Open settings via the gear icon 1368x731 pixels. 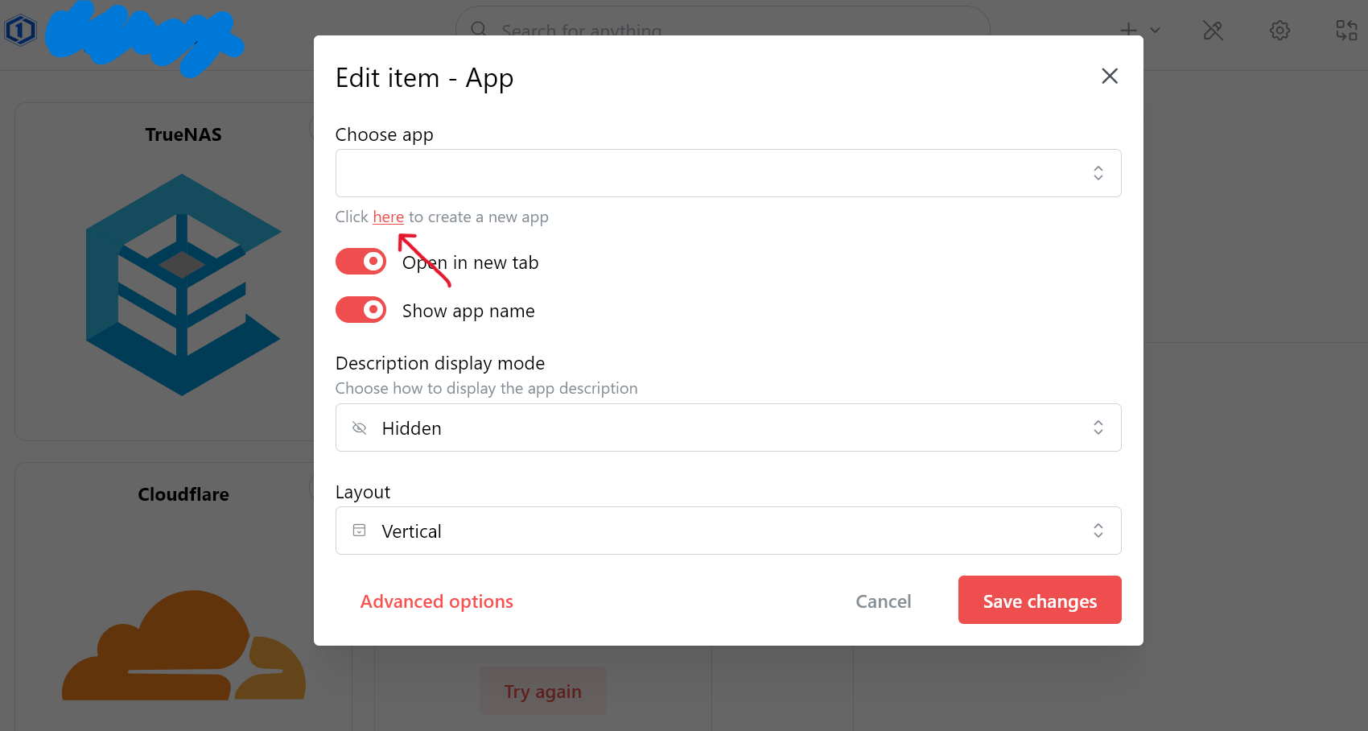point(1279,30)
